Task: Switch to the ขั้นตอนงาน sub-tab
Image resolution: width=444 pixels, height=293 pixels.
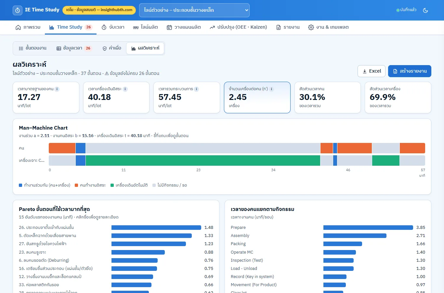Action: [x=33, y=48]
